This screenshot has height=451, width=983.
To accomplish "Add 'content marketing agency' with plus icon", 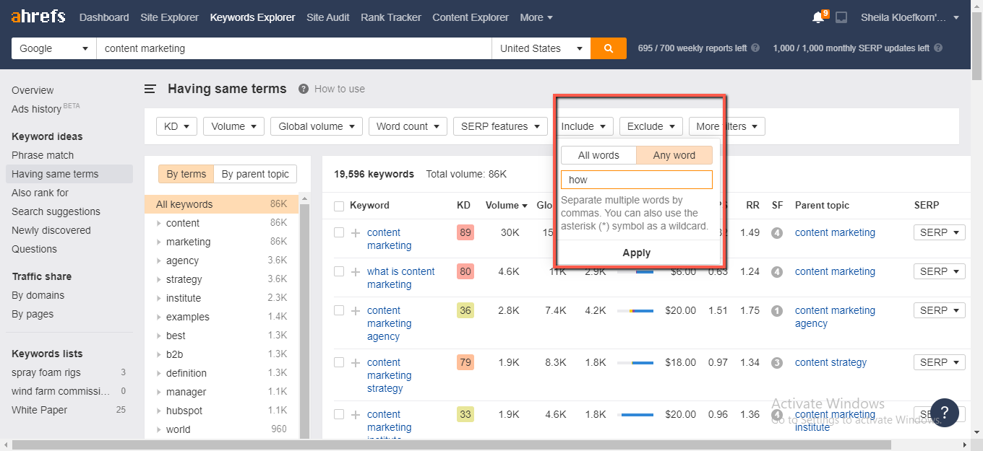I will [x=355, y=311].
